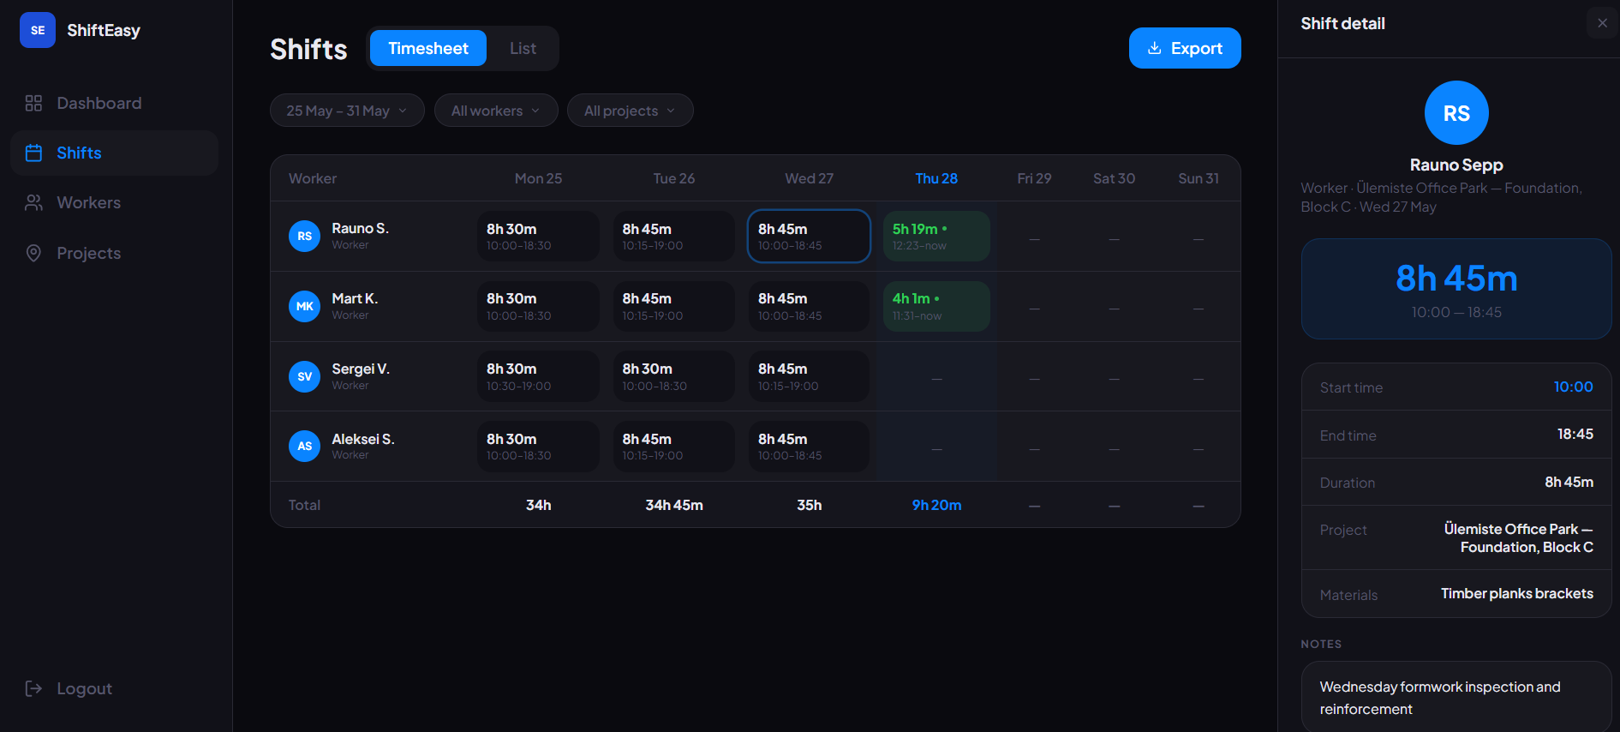Image resolution: width=1620 pixels, height=732 pixels.
Task: Click the Workers people icon
Action: pyautogui.click(x=33, y=202)
